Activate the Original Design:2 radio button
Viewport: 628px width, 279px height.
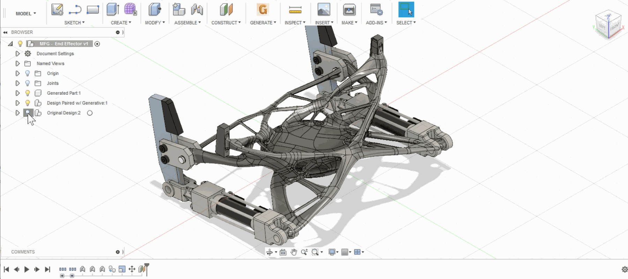(90, 113)
